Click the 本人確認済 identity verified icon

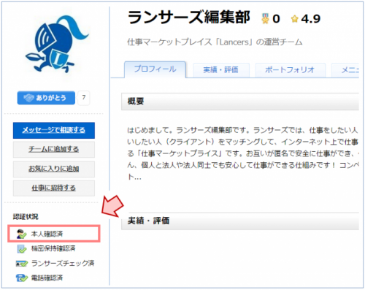point(21,234)
